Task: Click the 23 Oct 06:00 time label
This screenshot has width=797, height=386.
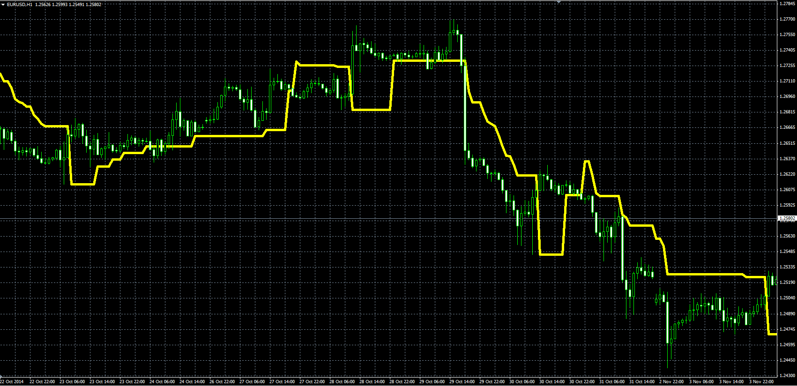Action: [72, 382]
